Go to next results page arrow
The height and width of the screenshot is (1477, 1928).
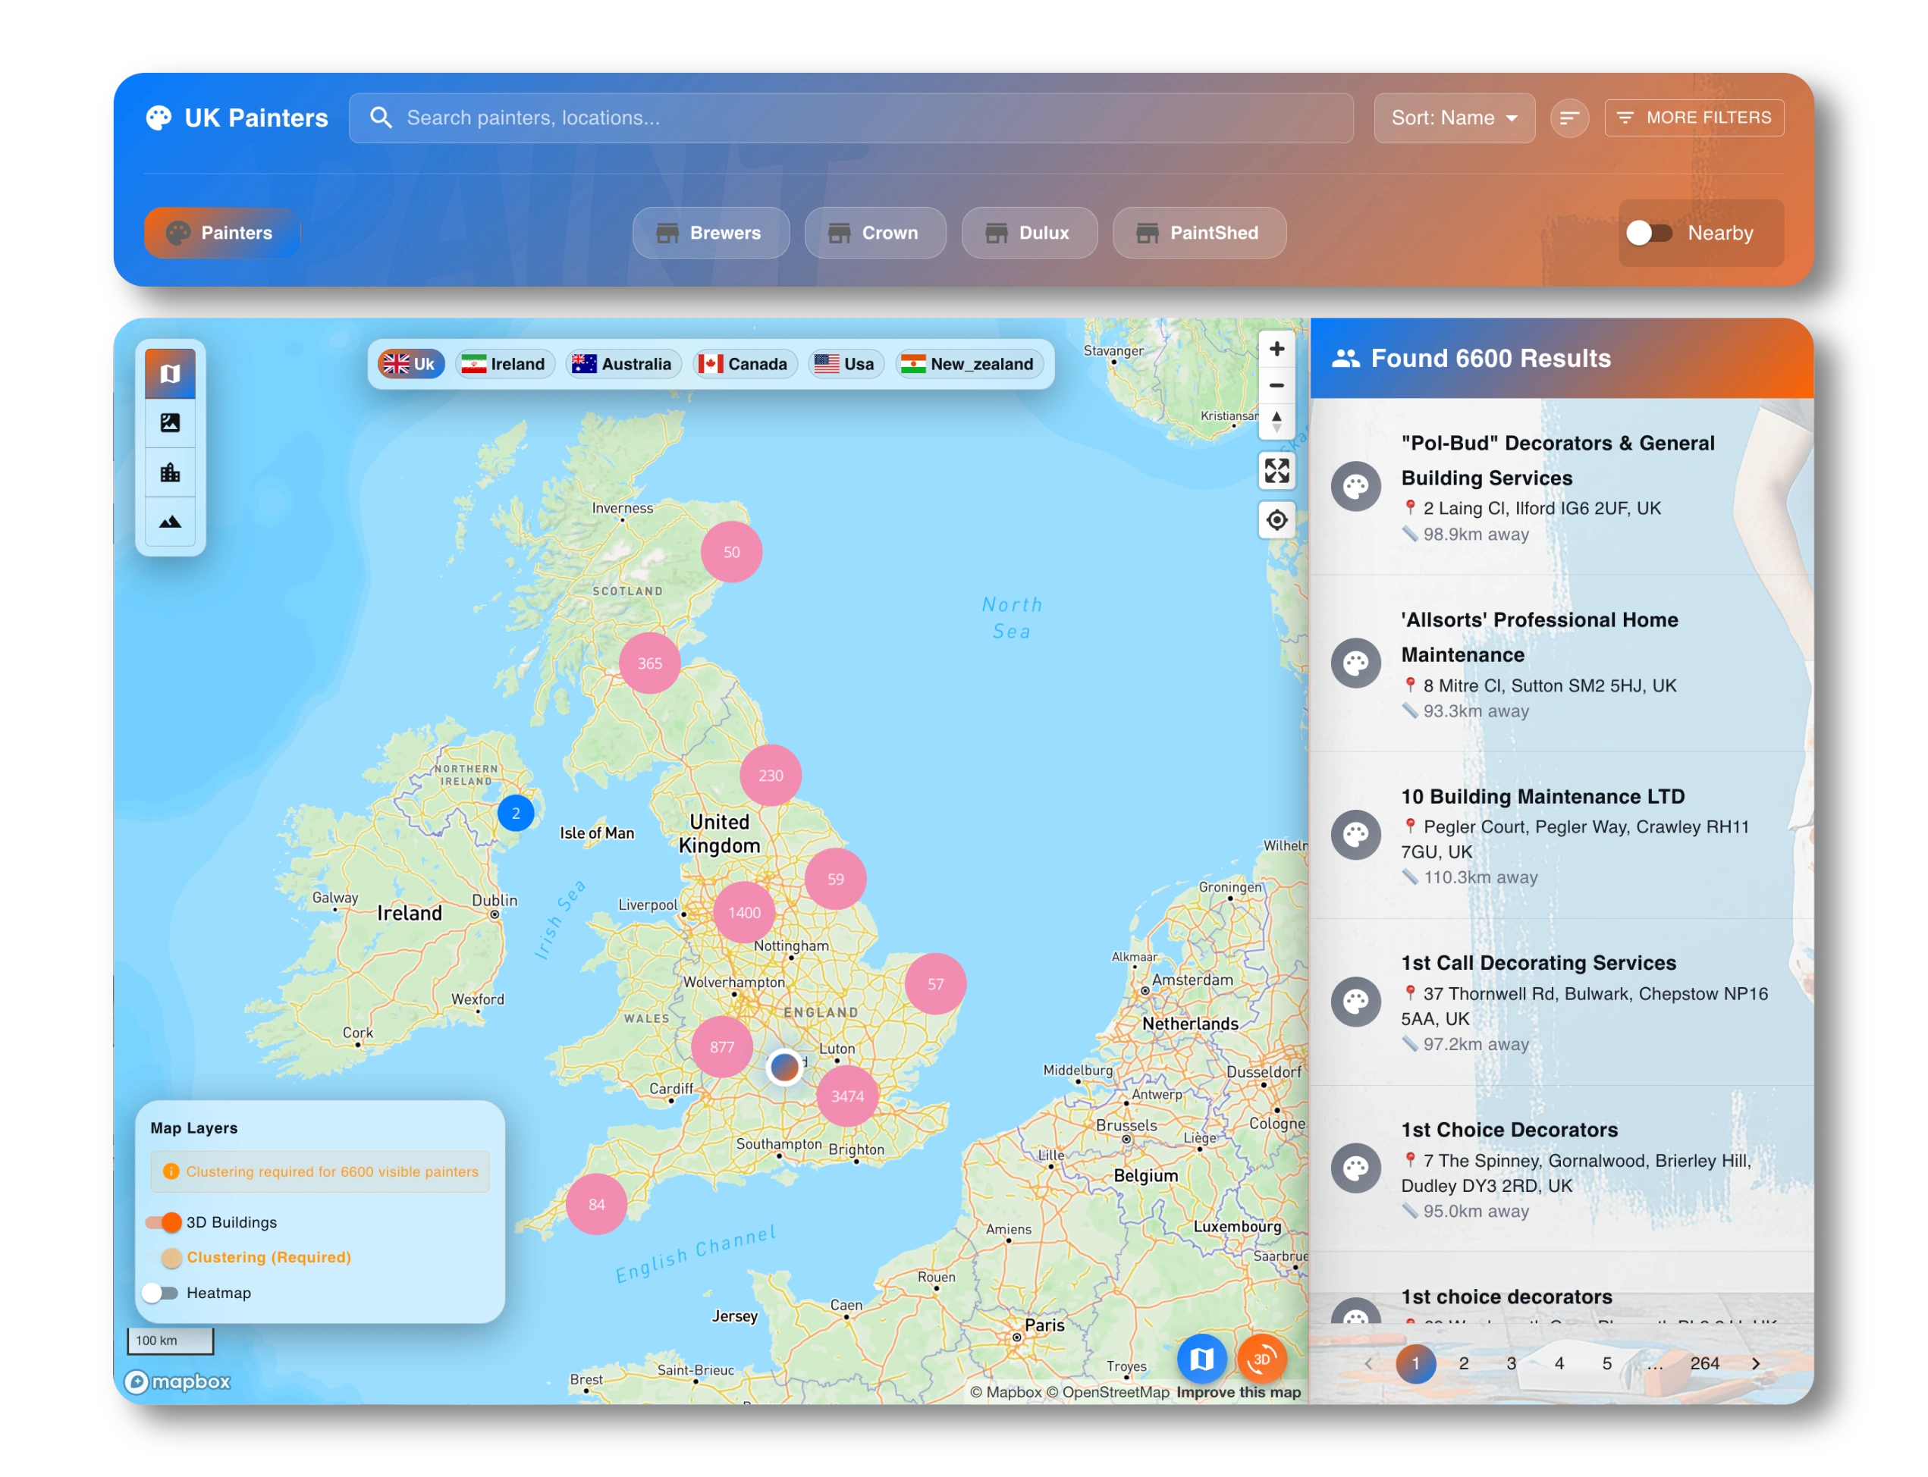(1755, 1363)
